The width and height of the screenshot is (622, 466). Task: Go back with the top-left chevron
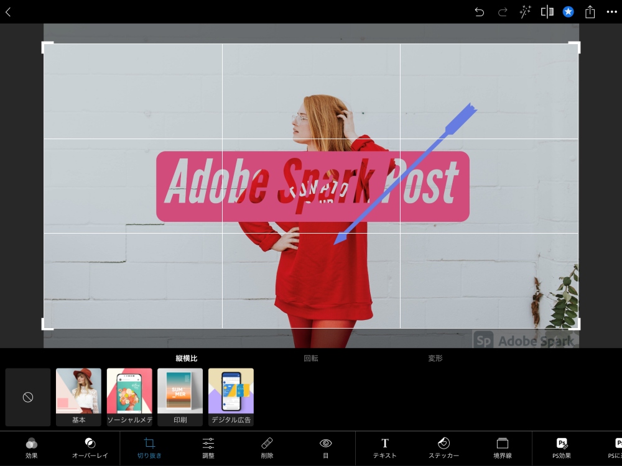pyautogui.click(x=8, y=12)
